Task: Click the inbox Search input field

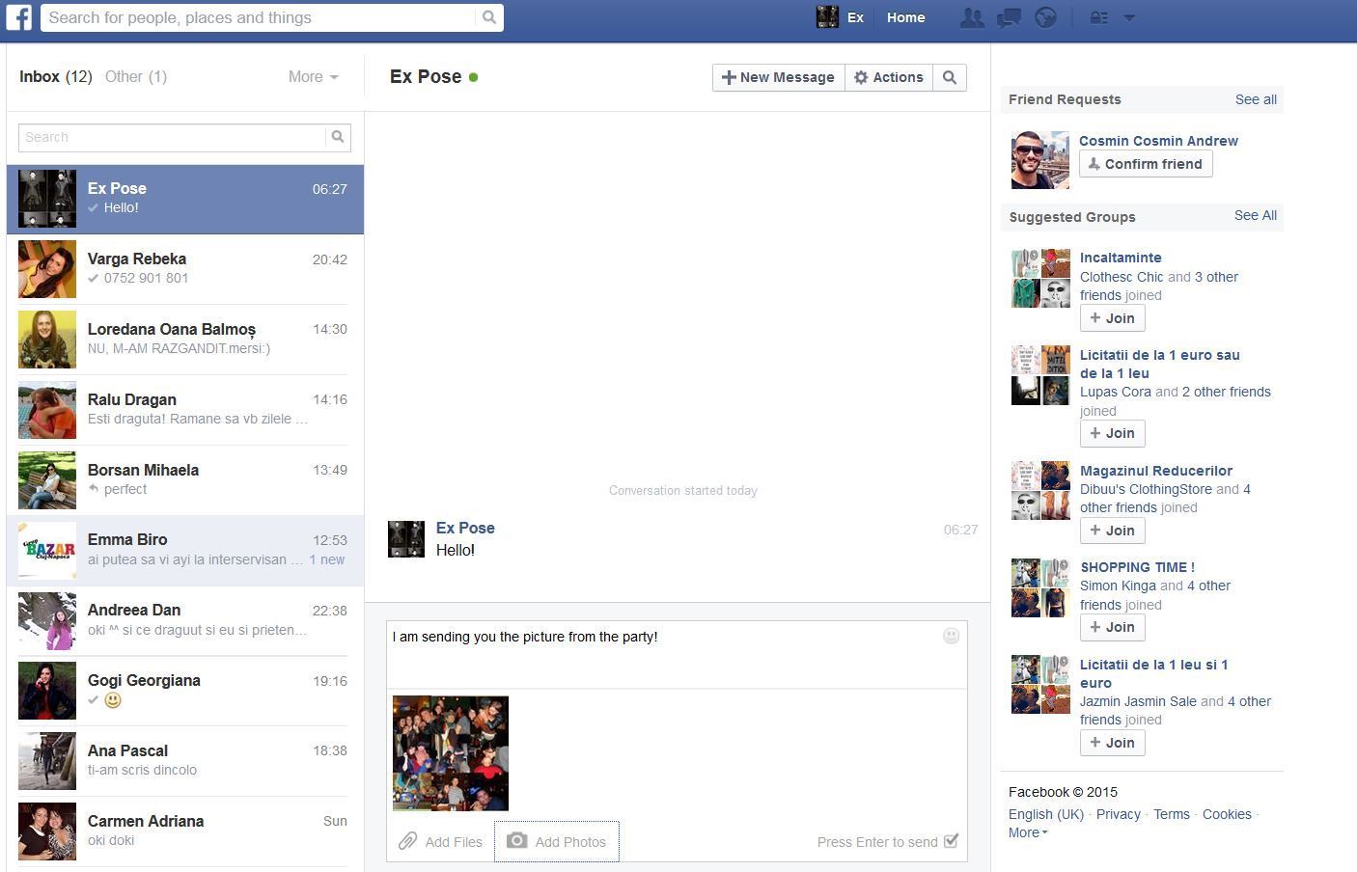Action: coord(172,137)
